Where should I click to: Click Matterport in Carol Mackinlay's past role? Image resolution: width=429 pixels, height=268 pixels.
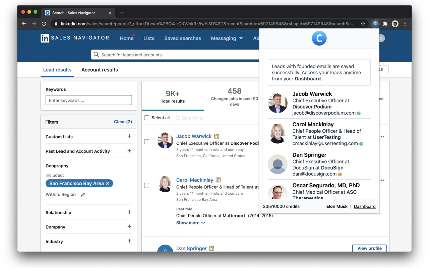pos(234,215)
